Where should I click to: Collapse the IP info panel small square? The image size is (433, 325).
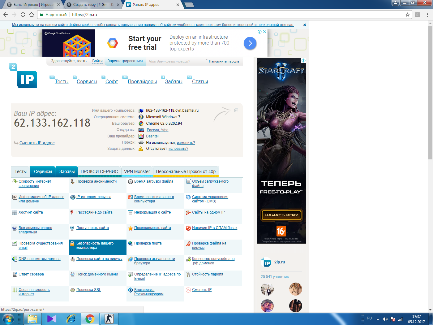point(236,110)
